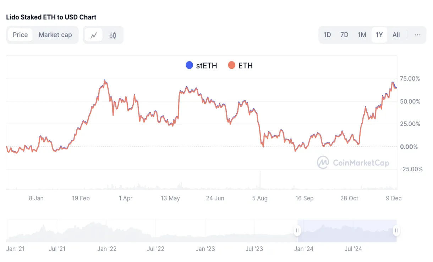The image size is (433, 262).
Task: Click the left timeline range handle
Action: click(x=297, y=230)
